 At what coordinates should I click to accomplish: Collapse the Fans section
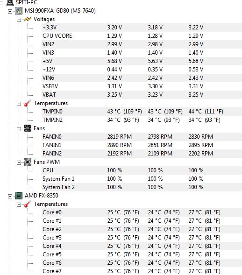click(19, 129)
